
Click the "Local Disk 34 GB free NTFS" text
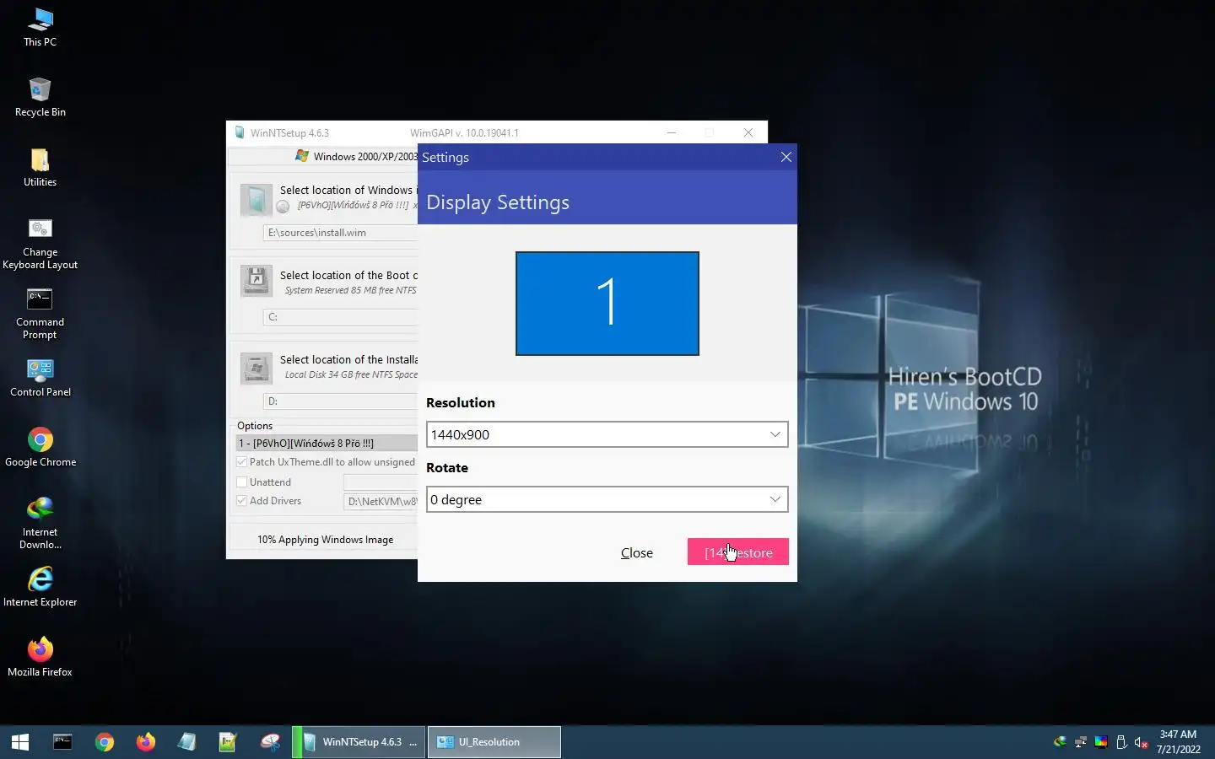[351, 374]
